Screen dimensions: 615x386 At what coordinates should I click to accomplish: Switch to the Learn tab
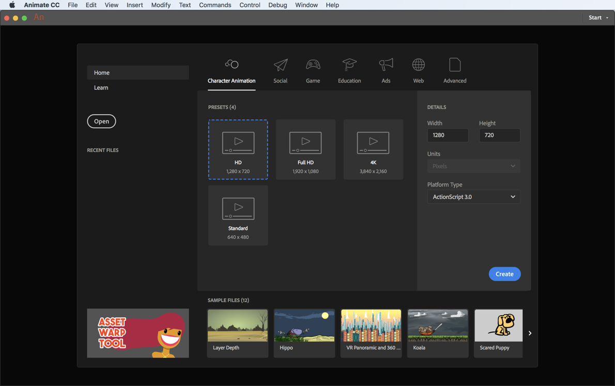[x=101, y=87]
